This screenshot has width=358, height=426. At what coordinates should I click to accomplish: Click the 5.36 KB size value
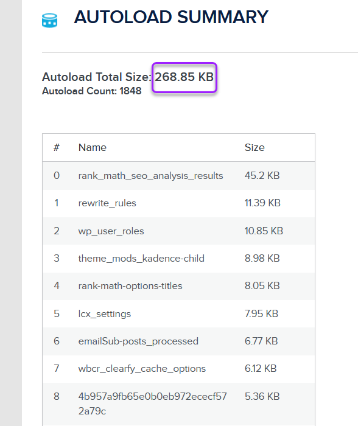coord(262,396)
